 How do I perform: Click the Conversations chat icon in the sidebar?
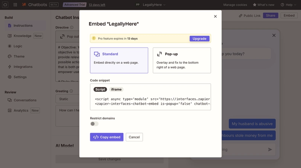click(10, 100)
